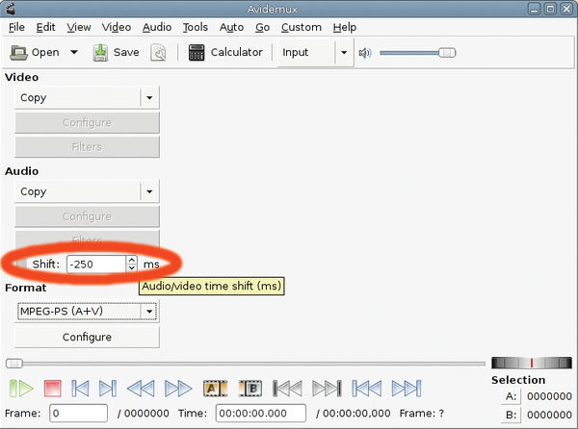Click Selection B: button

click(x=511, y=415)
